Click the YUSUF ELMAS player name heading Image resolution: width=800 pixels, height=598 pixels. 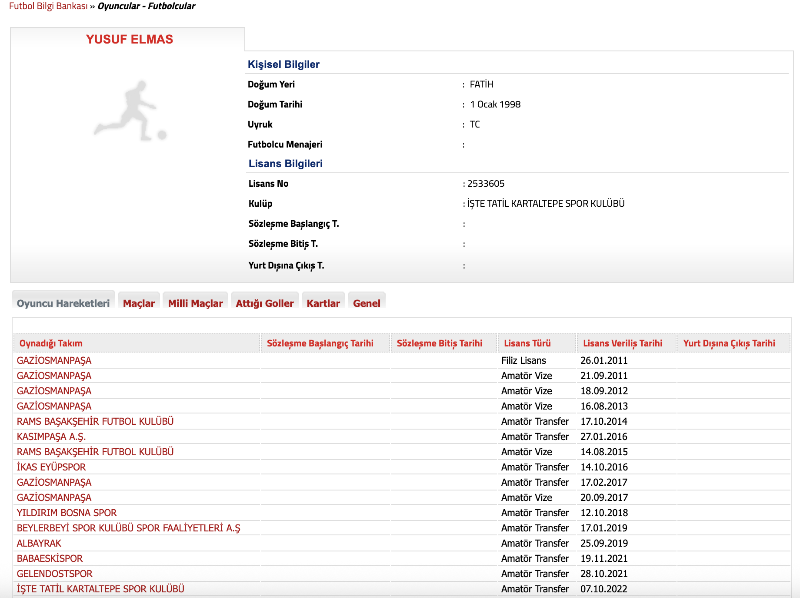point(130,39)
